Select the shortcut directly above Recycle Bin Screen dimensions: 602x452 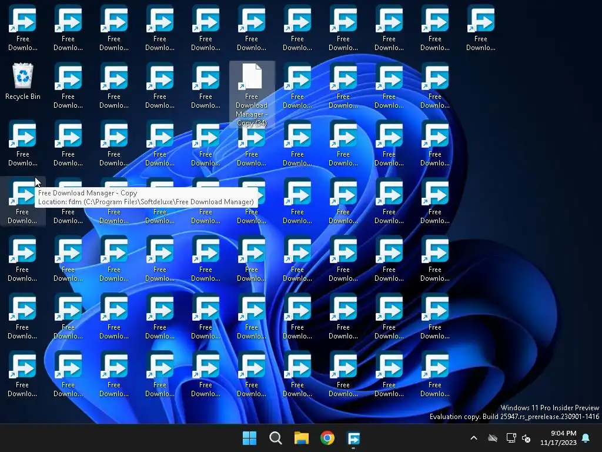(23, 28)
